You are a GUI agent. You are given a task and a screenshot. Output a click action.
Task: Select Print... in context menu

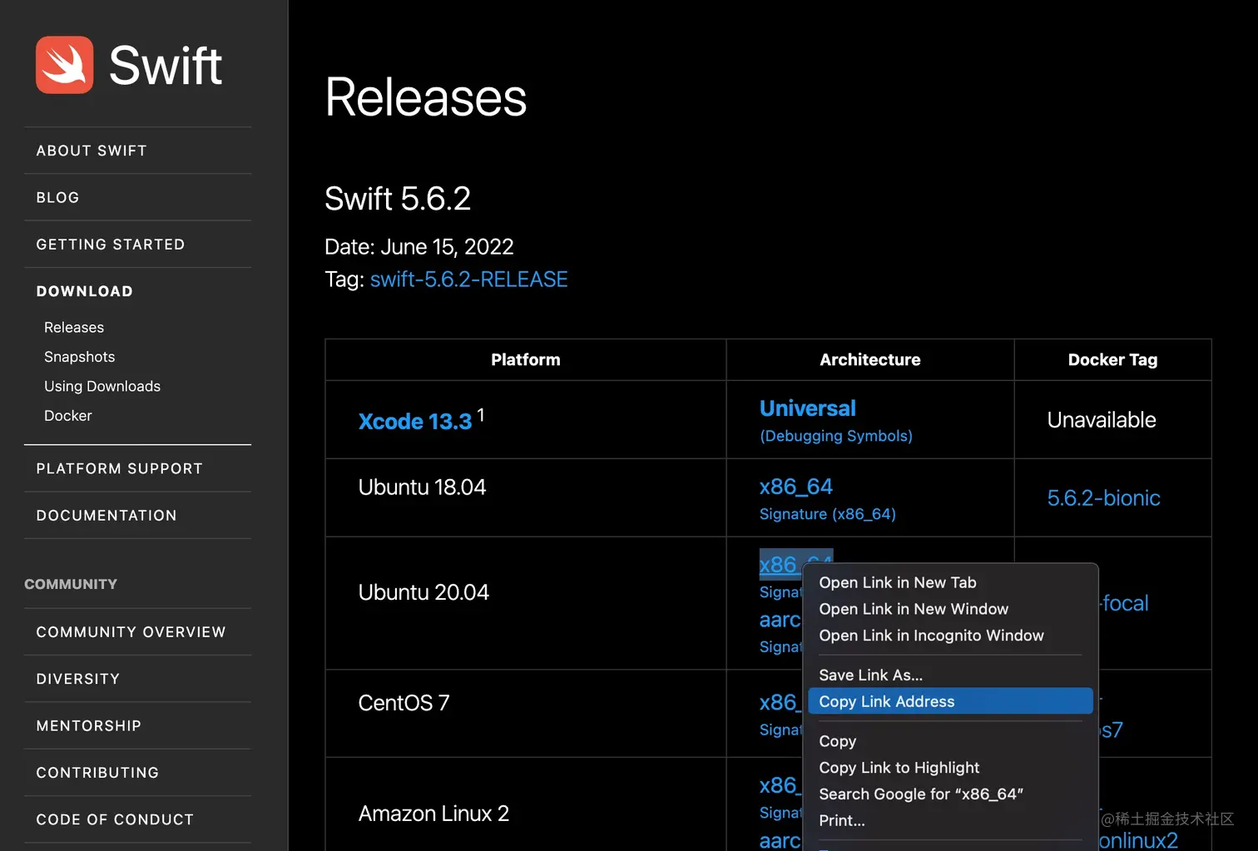pyautogui.click(x=950, y=820)
